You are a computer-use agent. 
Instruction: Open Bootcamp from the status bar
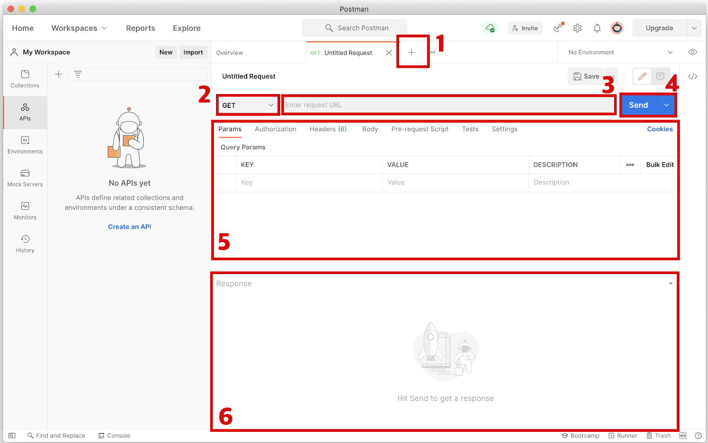[x=581, y=436]
